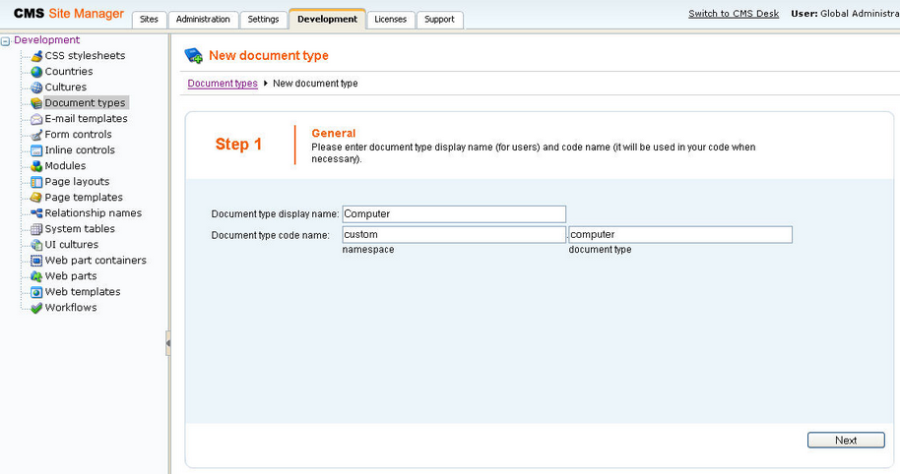Image resolution: width=900 pixels, height=474 pixels.
Task: Open the Support tab
Action: 439,20
